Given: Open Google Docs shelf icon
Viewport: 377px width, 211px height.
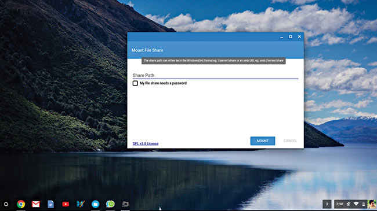Looking at the screenshot, I should [50, 204].
